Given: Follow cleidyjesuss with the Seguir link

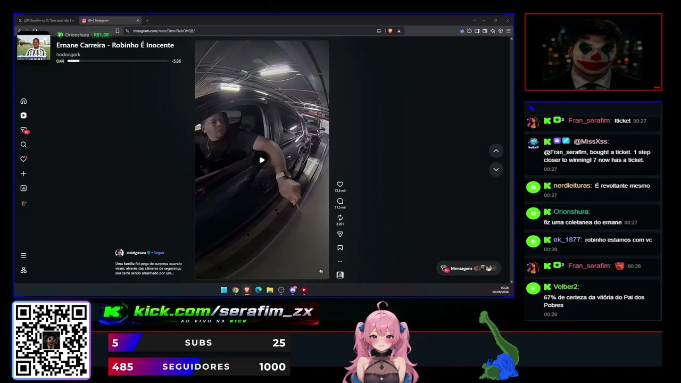Looking at the screenshot, I should [x=159, y=253].
